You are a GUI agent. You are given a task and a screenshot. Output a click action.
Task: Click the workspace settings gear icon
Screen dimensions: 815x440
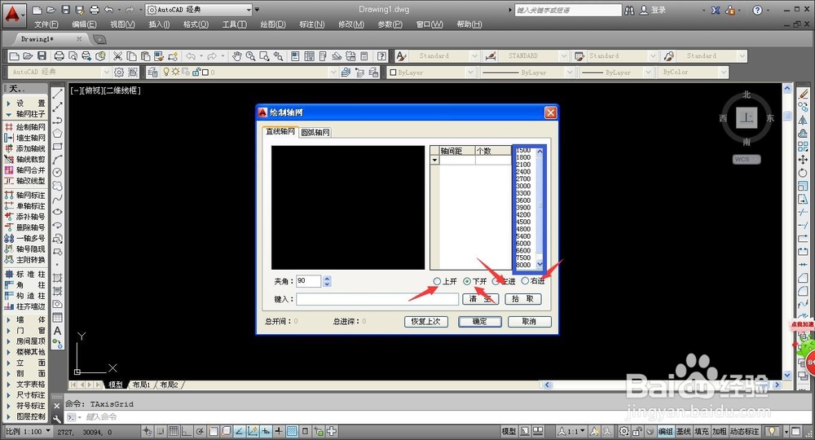pyautogui.click(x=119, y=73)
